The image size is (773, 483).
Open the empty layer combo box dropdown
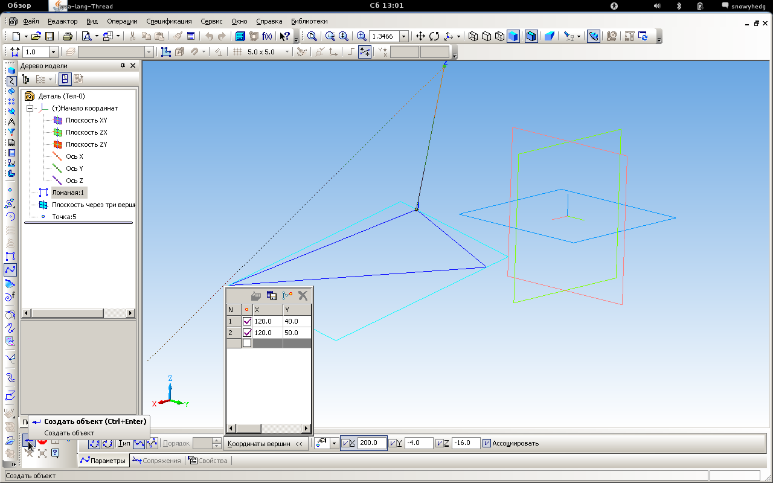(x=149, y=53)
